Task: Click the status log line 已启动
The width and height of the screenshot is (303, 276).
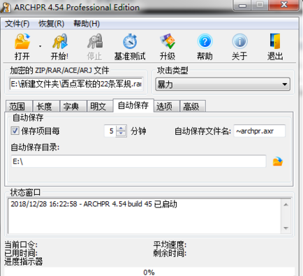Action: click(x=94, y=204)
